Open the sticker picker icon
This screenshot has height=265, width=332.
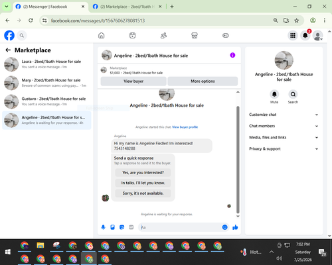122,227
